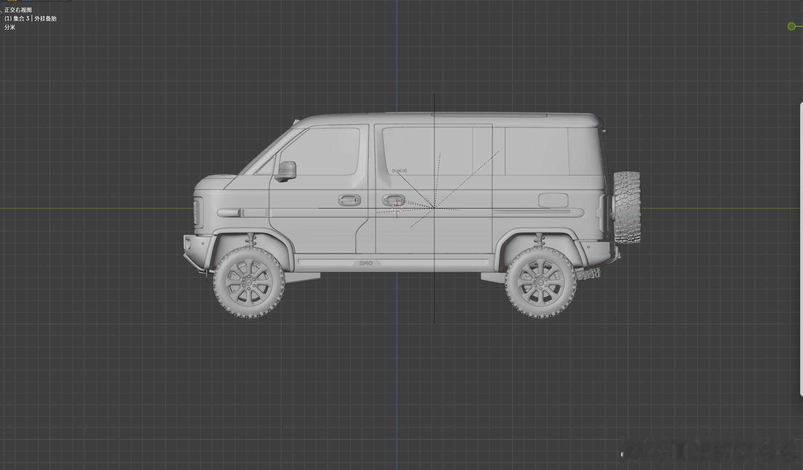Select the front wheel rim

click(249, 282)
